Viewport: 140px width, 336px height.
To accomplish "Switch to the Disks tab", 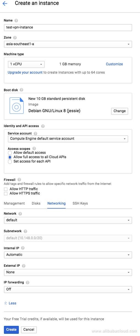I will tap(36, 203).
